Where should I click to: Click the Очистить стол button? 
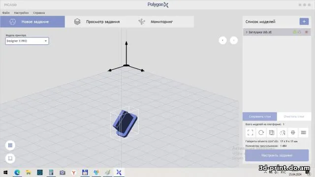294,117
